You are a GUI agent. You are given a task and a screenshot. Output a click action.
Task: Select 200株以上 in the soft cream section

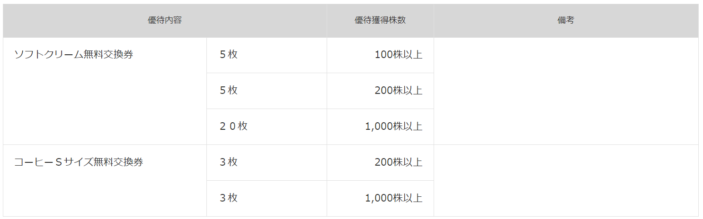click(380, 91)
